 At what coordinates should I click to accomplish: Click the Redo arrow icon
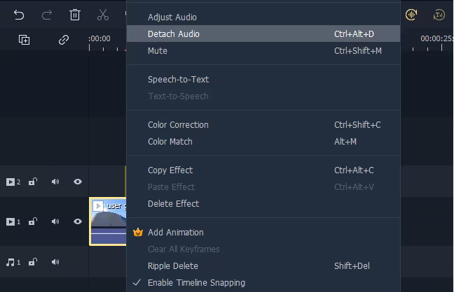(47, 15)
